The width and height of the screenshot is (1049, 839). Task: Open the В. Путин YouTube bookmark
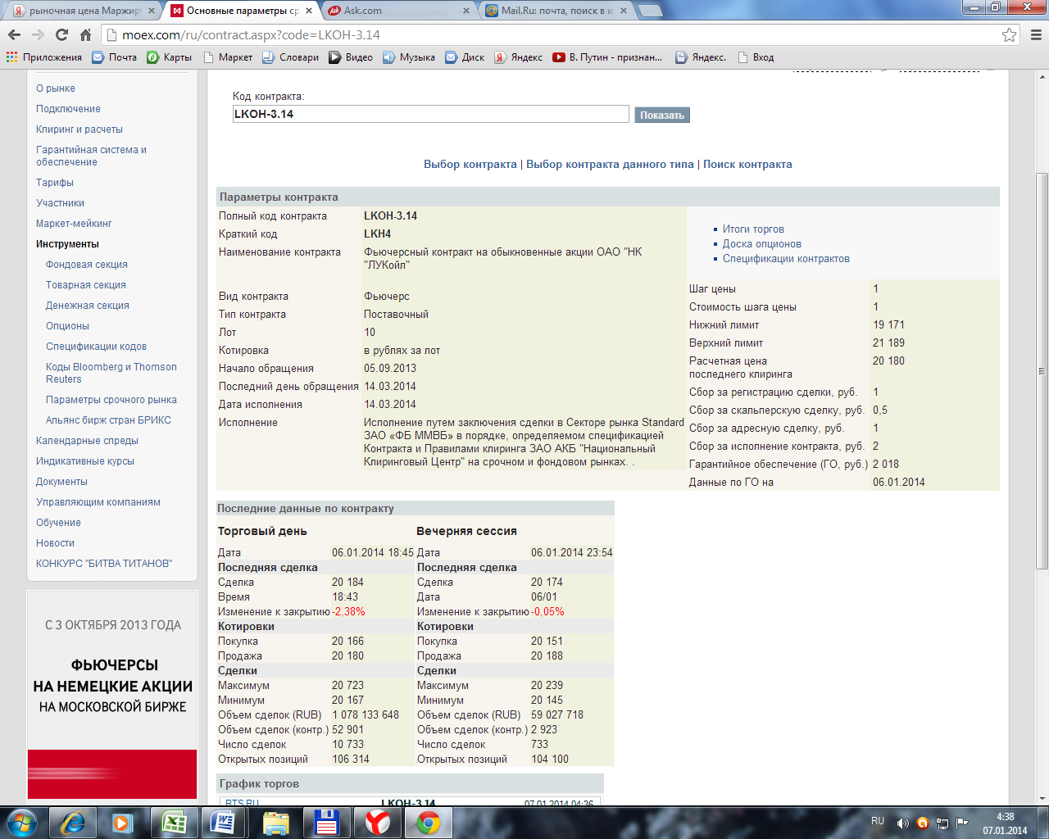607,57
